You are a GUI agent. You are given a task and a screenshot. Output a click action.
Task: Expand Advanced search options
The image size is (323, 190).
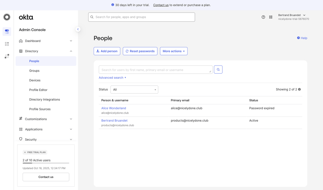[x=112, y=78]
